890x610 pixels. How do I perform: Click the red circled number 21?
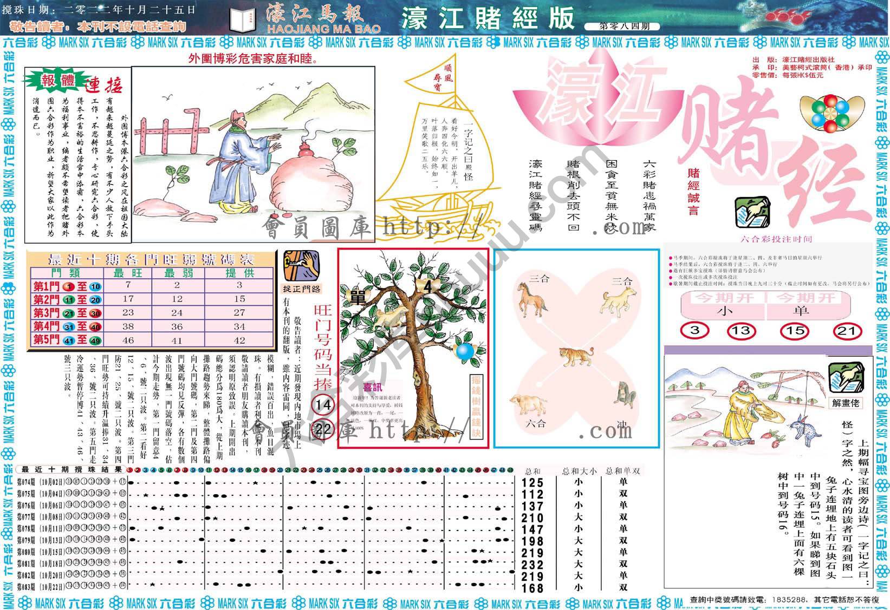(846, 330)
